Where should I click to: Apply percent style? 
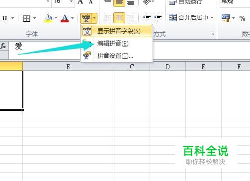[x=242, y=18]
